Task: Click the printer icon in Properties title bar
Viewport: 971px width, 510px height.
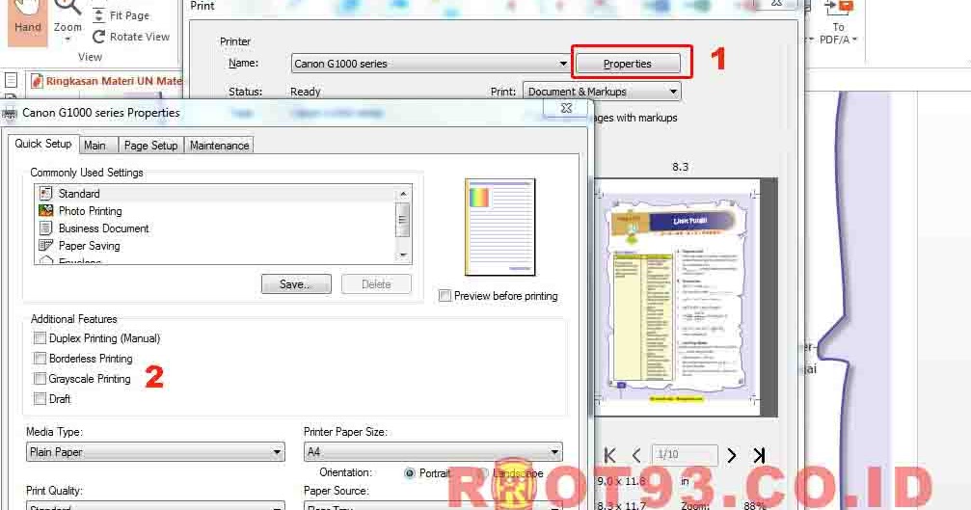Action: tap(10, 114)
